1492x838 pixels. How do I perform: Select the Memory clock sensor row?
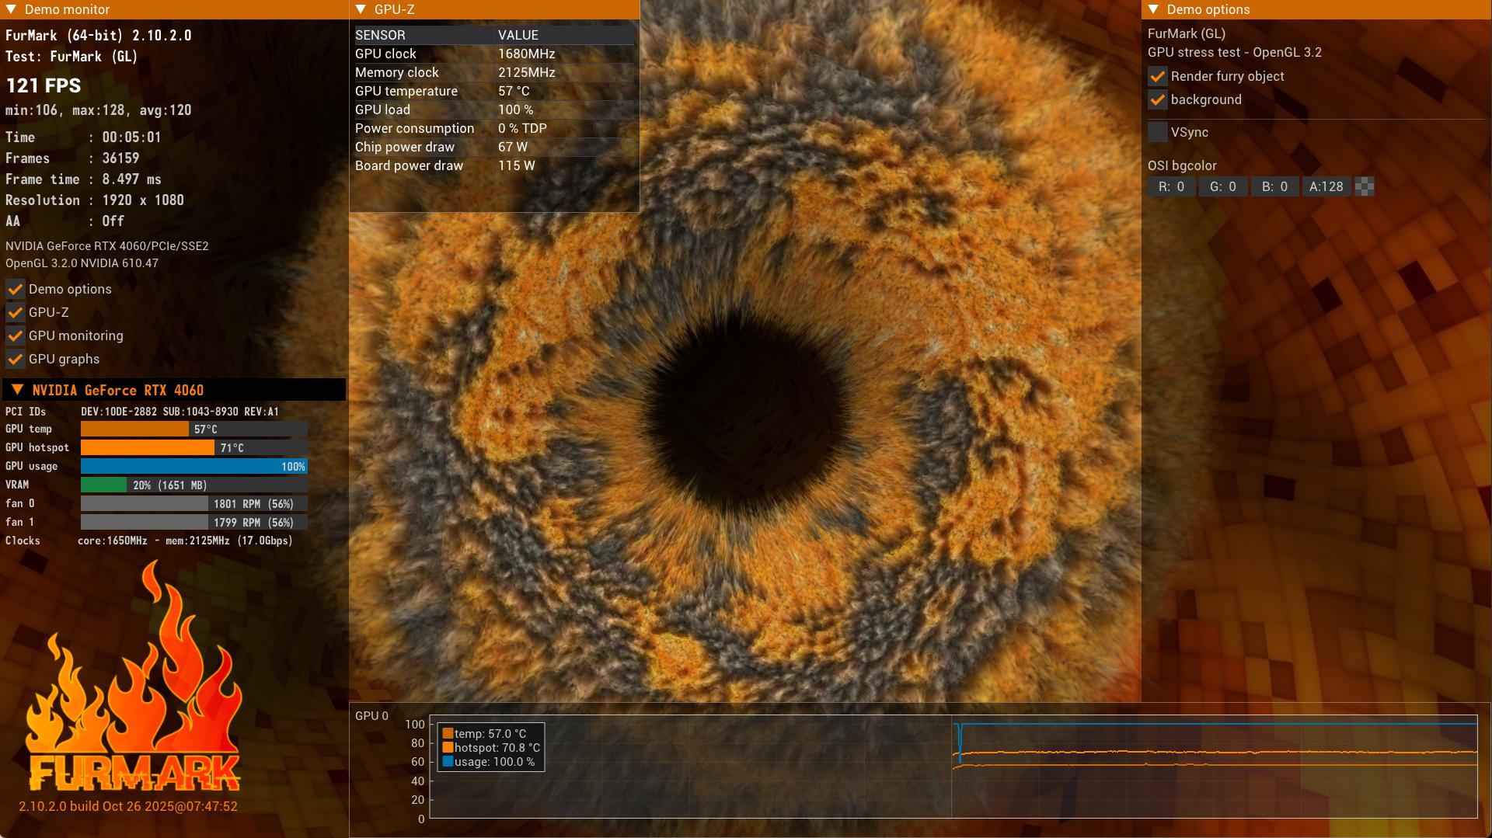(x=494, y=72)
